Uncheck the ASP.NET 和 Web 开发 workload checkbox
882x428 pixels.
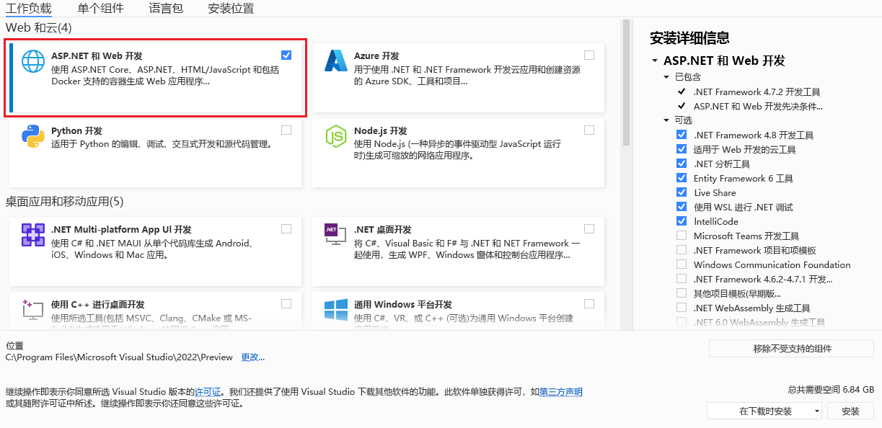tap(286, 55)
